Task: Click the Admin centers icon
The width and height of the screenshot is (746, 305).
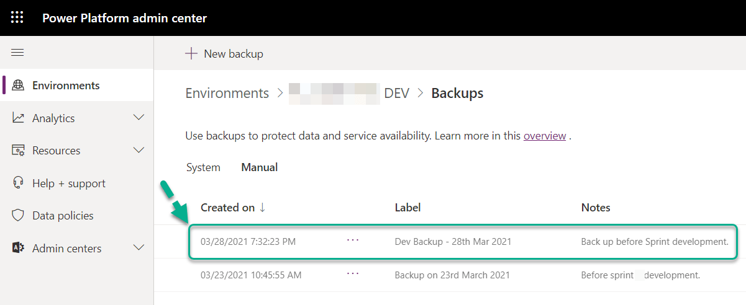Action: tap(18, 248)
